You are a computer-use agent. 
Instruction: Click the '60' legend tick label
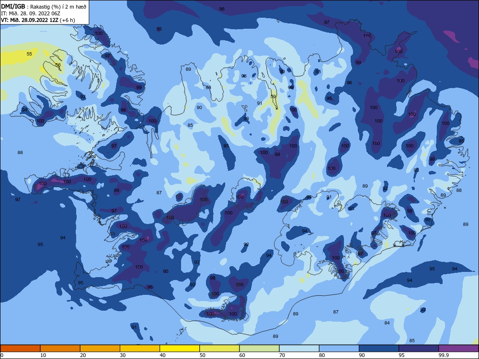[x=242, y=355]
